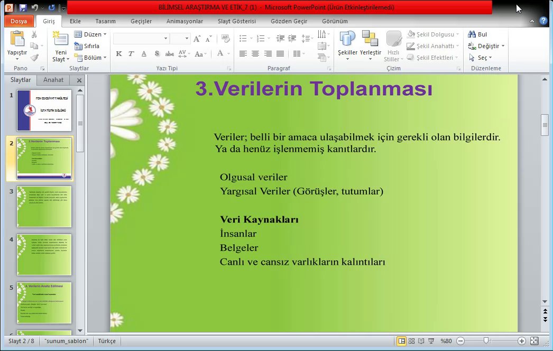The width and height of the screenshot is (553, 351).
Task: Switch to Slide Sorter view
Action: (411, 341)
